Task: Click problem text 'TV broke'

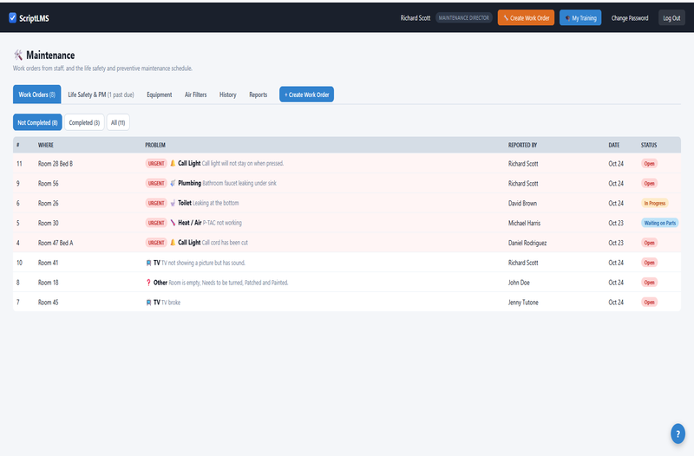Action: point(171,303)
